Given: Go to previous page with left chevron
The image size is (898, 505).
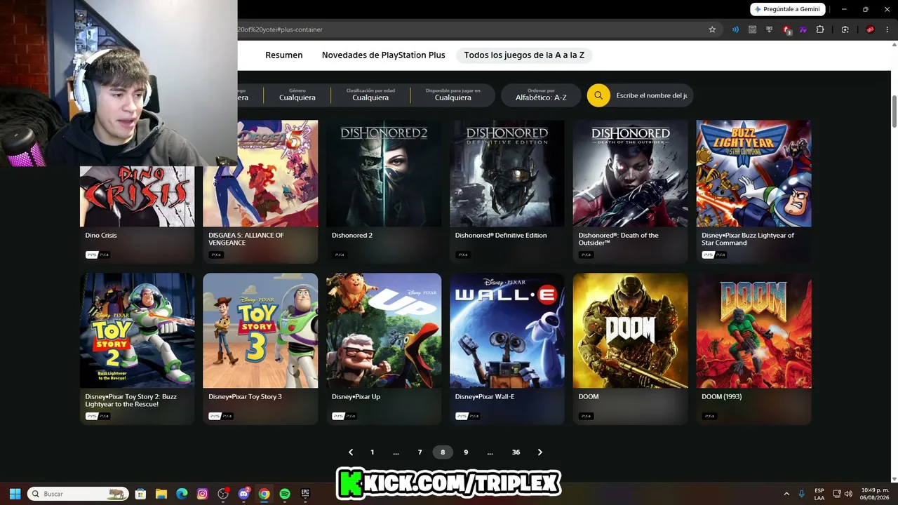Looking at the screenshot, I should pos(351,452).
